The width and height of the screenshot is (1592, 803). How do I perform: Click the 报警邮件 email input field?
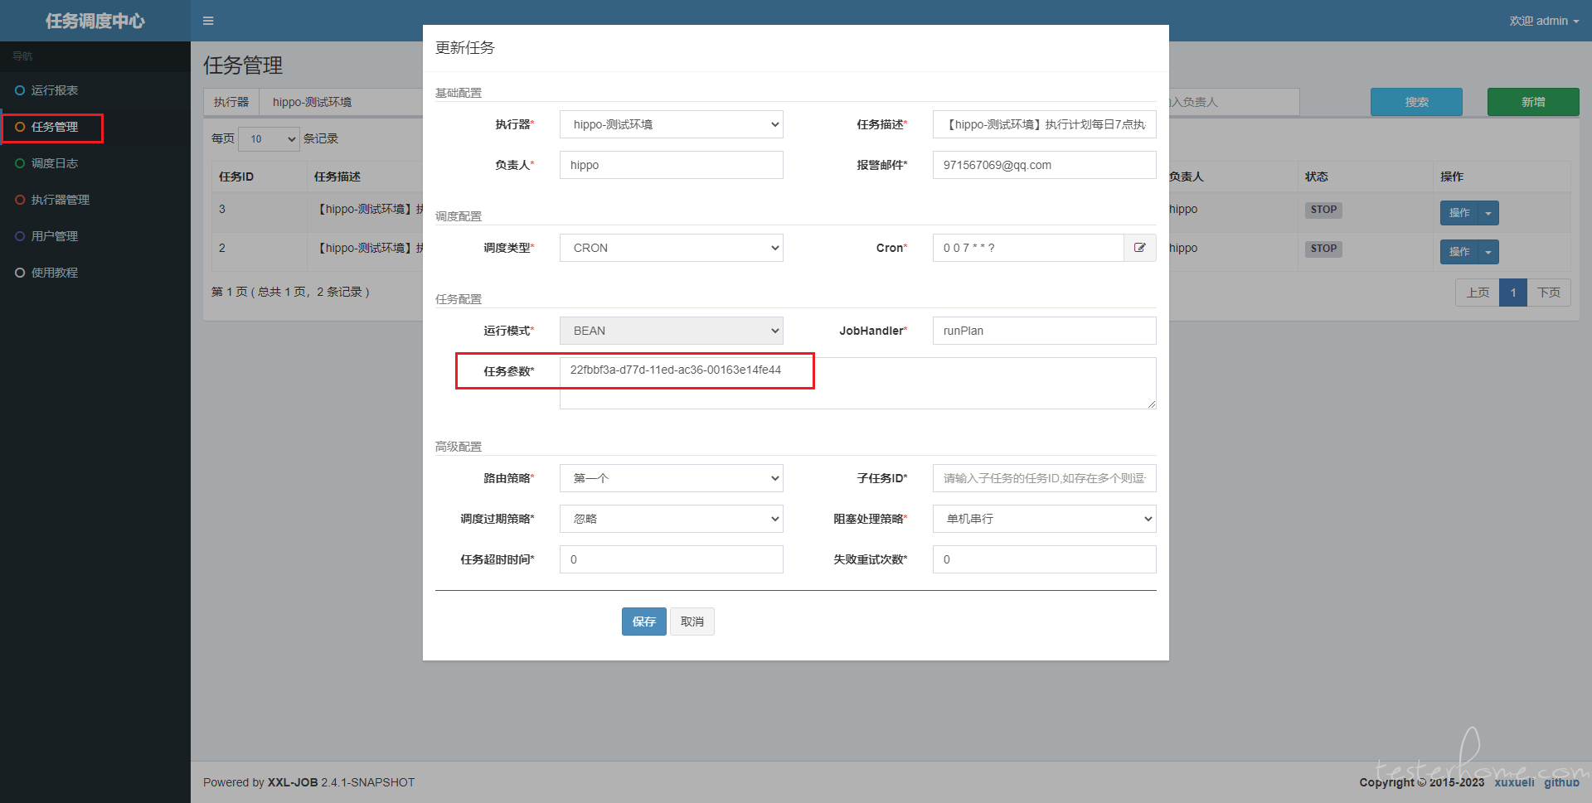pyautogui.click(x=1045, y=165)
